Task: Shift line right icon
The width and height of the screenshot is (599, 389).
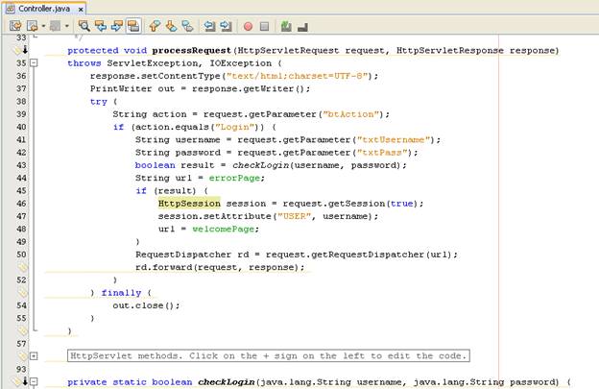Action: [x=226, y=26]
